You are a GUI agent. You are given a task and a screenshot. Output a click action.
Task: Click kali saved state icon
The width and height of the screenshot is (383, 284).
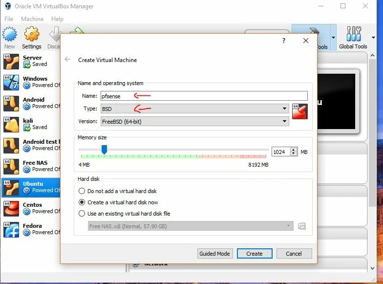[x=27, y=127]
